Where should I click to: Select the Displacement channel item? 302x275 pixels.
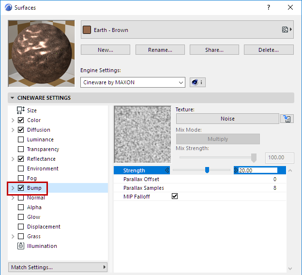44,227
